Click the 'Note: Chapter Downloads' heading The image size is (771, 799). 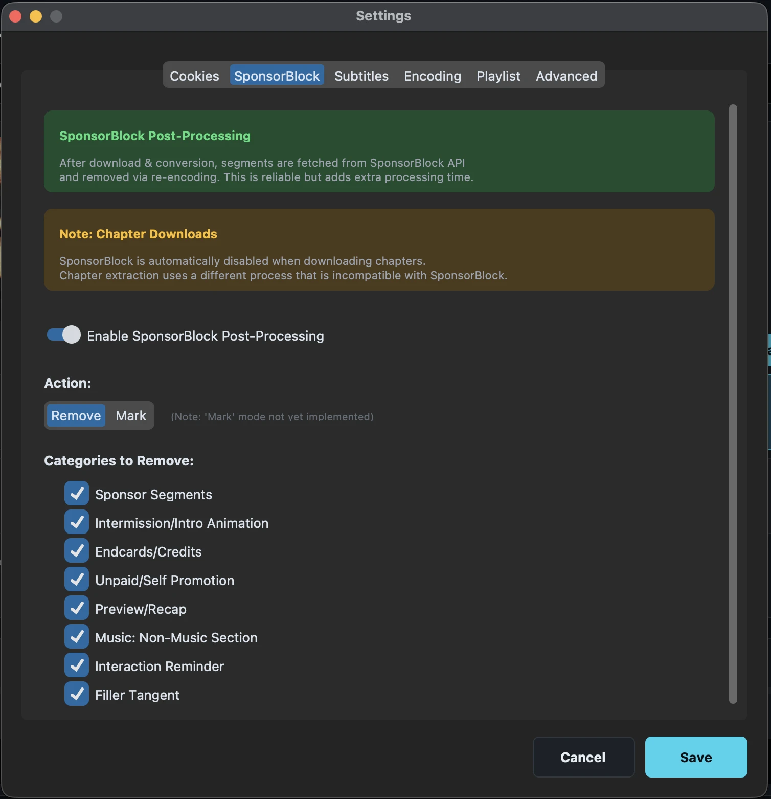(138, 234)
